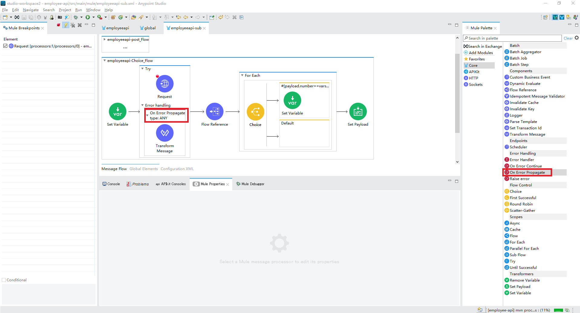580x313 pixels.
Task: Open the File menu
Action: coord(5,10)
